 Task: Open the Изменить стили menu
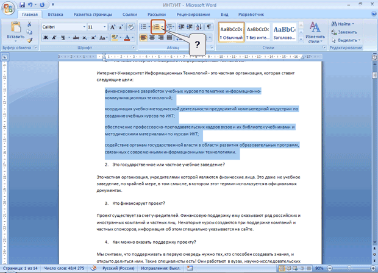pos(315,32)
